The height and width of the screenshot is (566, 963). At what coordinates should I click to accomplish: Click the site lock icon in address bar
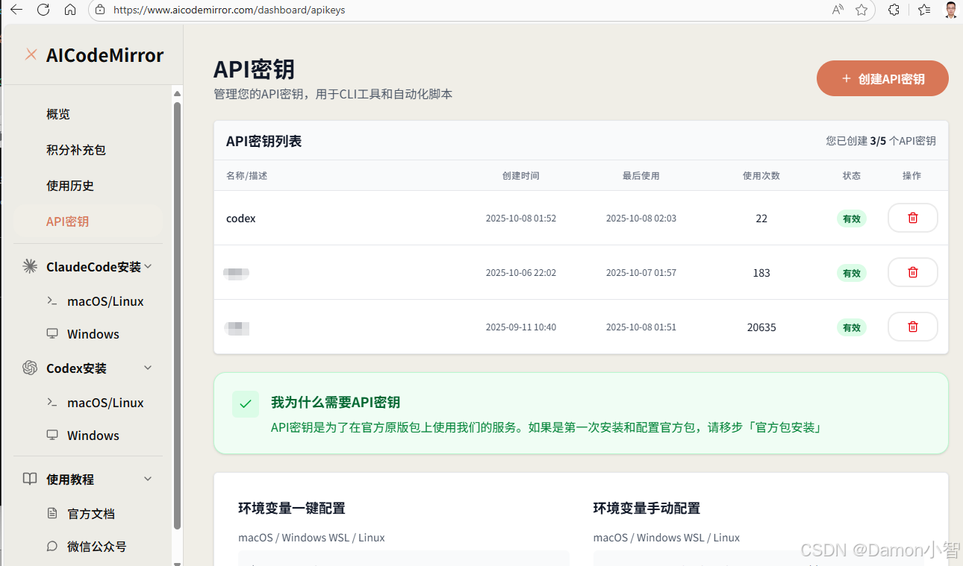[x=100, y=10]
